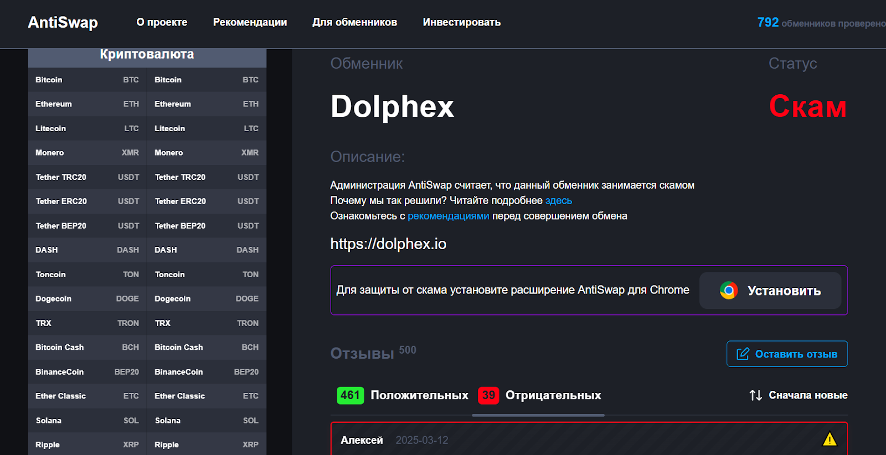The width and height of the screenshot is (886, 455).
Task: Click the 792 обменников проверено counter
Action: (x=821, y=23)
